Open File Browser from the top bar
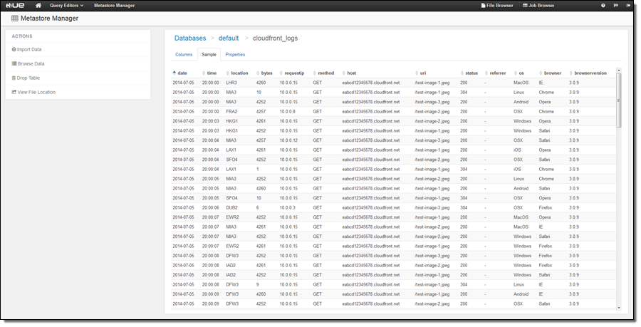 pyautogui.click(x=497, y=5)
